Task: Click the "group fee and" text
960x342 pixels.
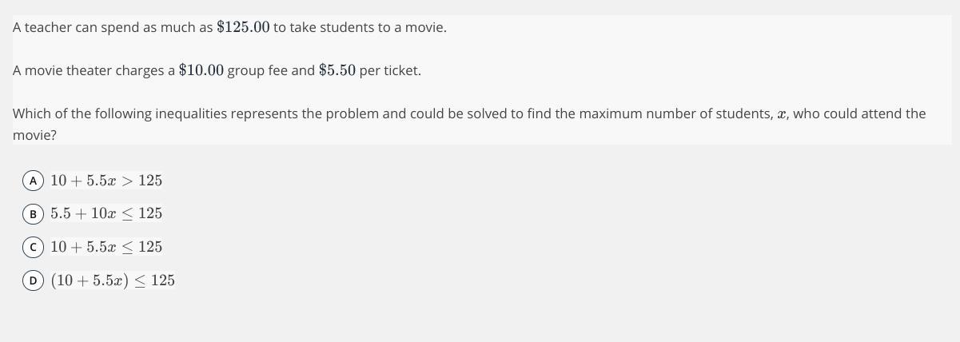Action: [x=271, y=70]
